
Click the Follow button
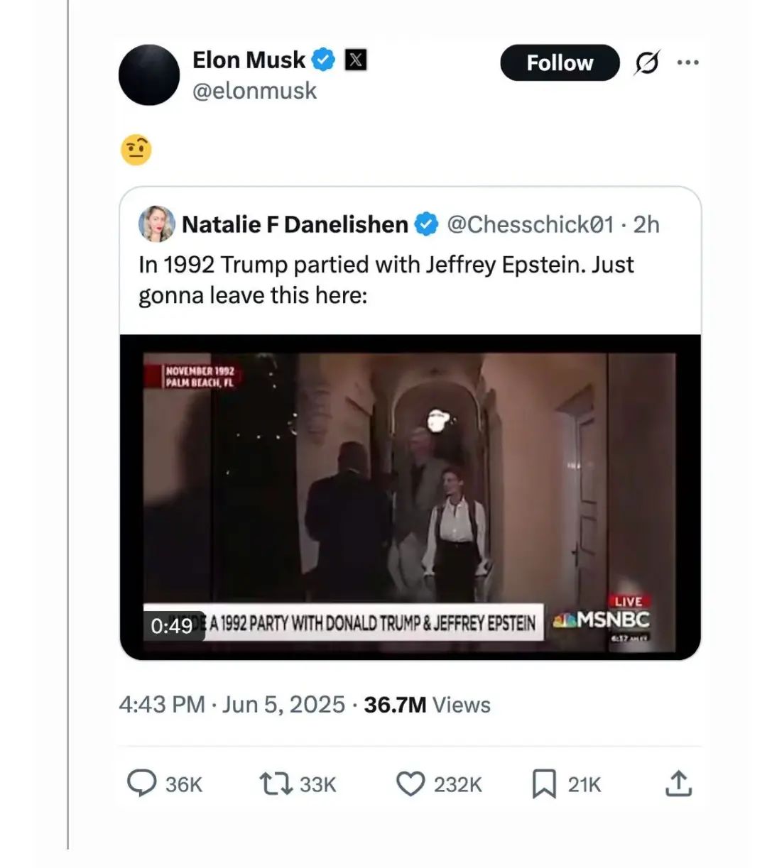pos(560,63)
